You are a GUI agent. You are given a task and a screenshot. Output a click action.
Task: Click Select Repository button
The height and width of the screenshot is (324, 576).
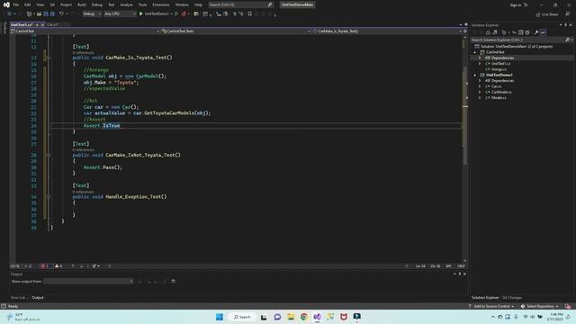coord(540,306)
